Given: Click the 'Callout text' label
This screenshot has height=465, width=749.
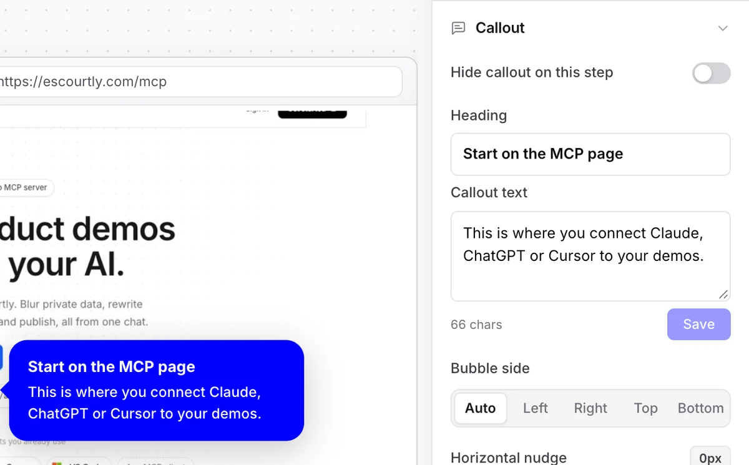Looking at the screenshot, I should click(x=489, y=193).
